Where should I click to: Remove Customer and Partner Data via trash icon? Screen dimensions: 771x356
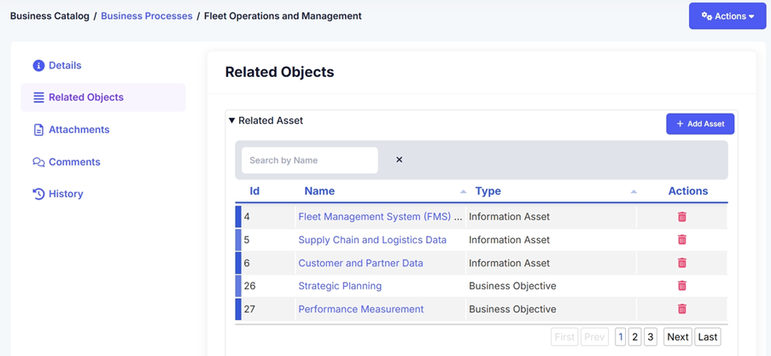681,263
